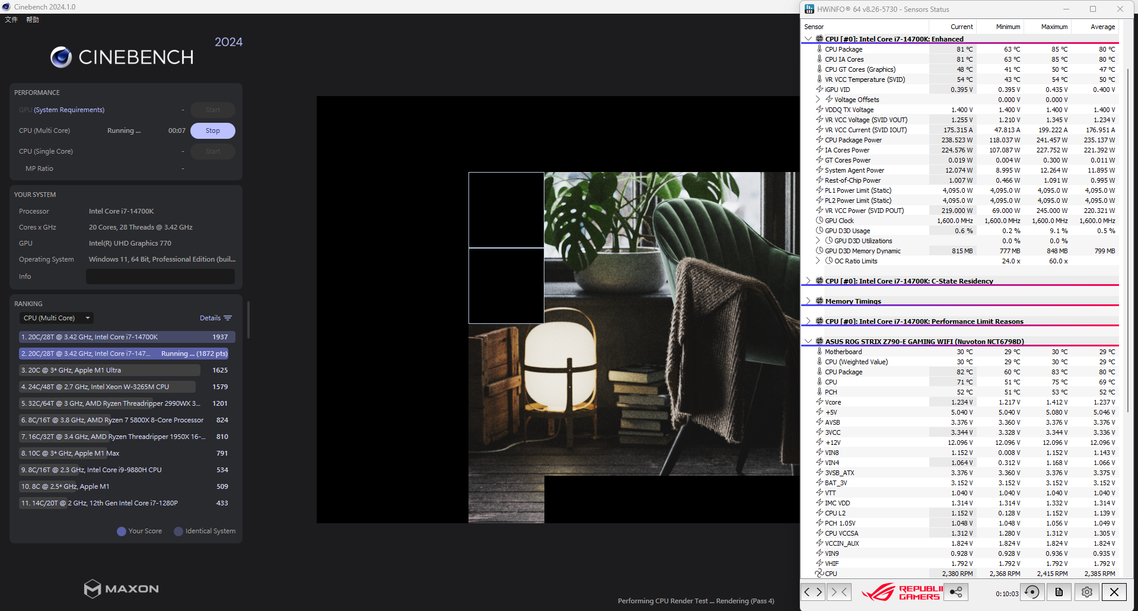This screenshot has height=611, width=1138.
Task: Click the Cinebench logo icon
Action: click(x=61, y=57)
